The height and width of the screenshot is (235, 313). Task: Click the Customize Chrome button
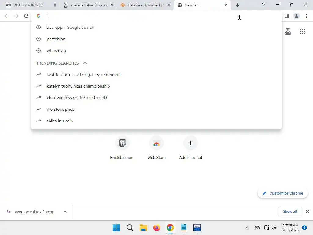(x=283, y=193)
